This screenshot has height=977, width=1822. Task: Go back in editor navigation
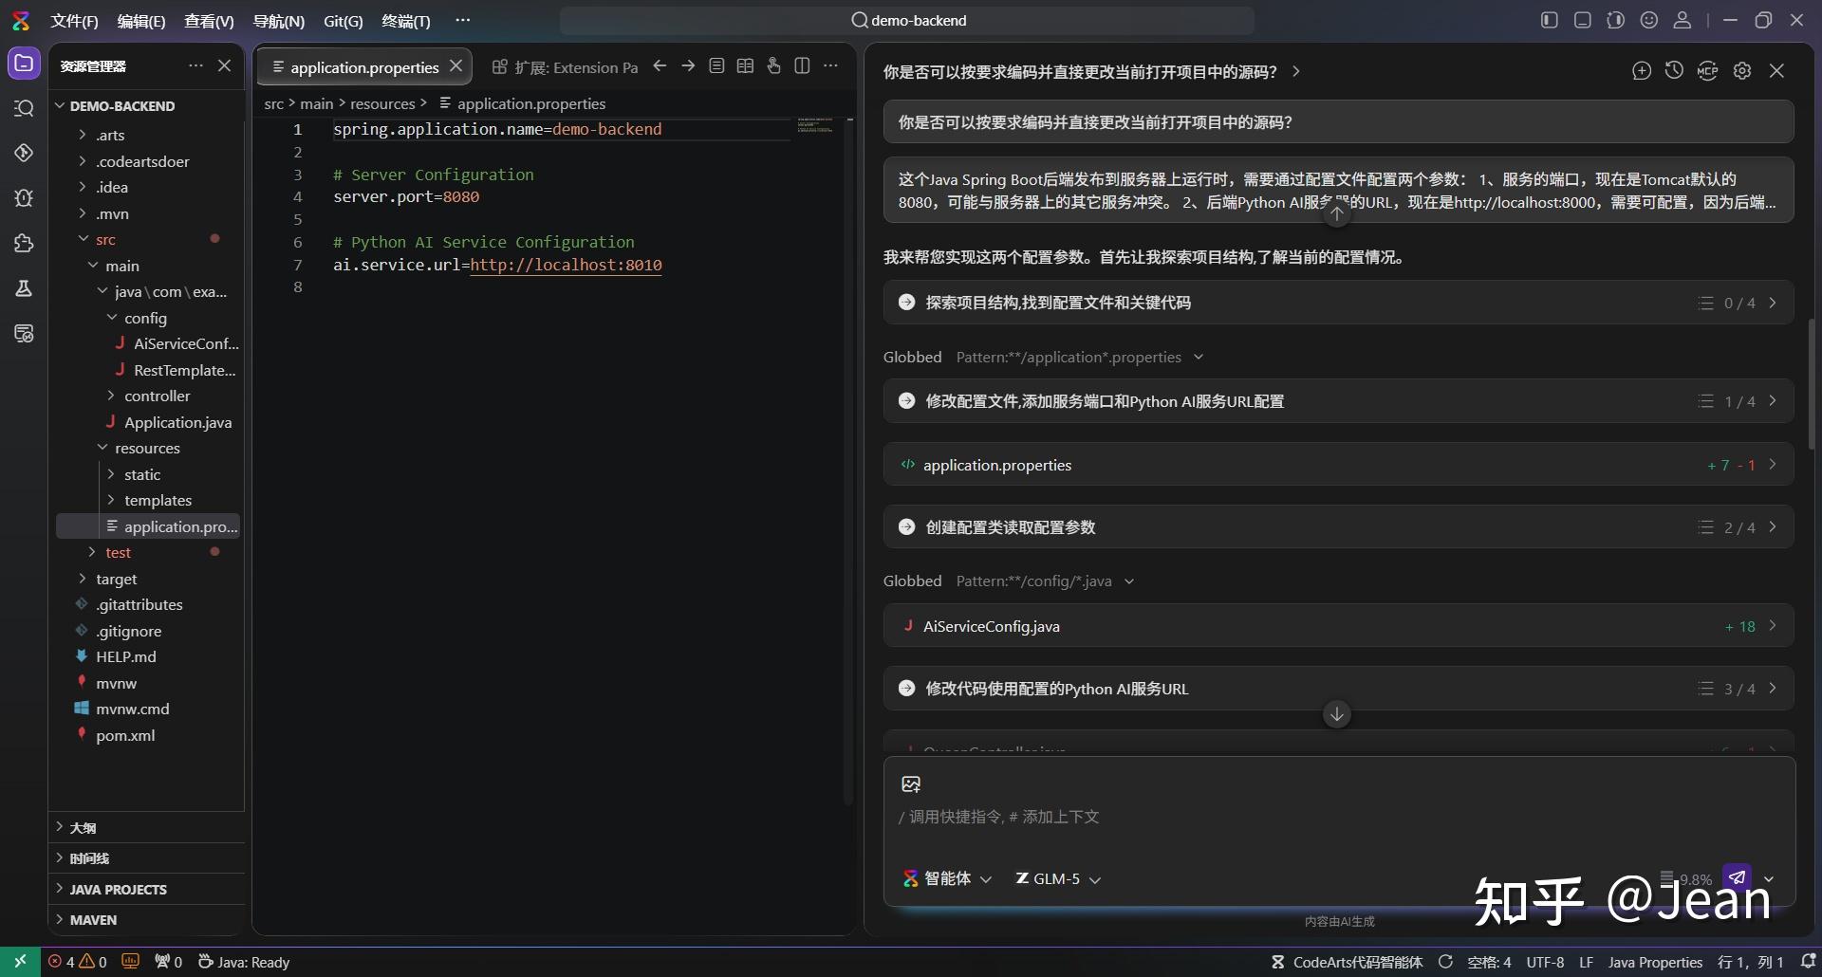tap(660, 66)
